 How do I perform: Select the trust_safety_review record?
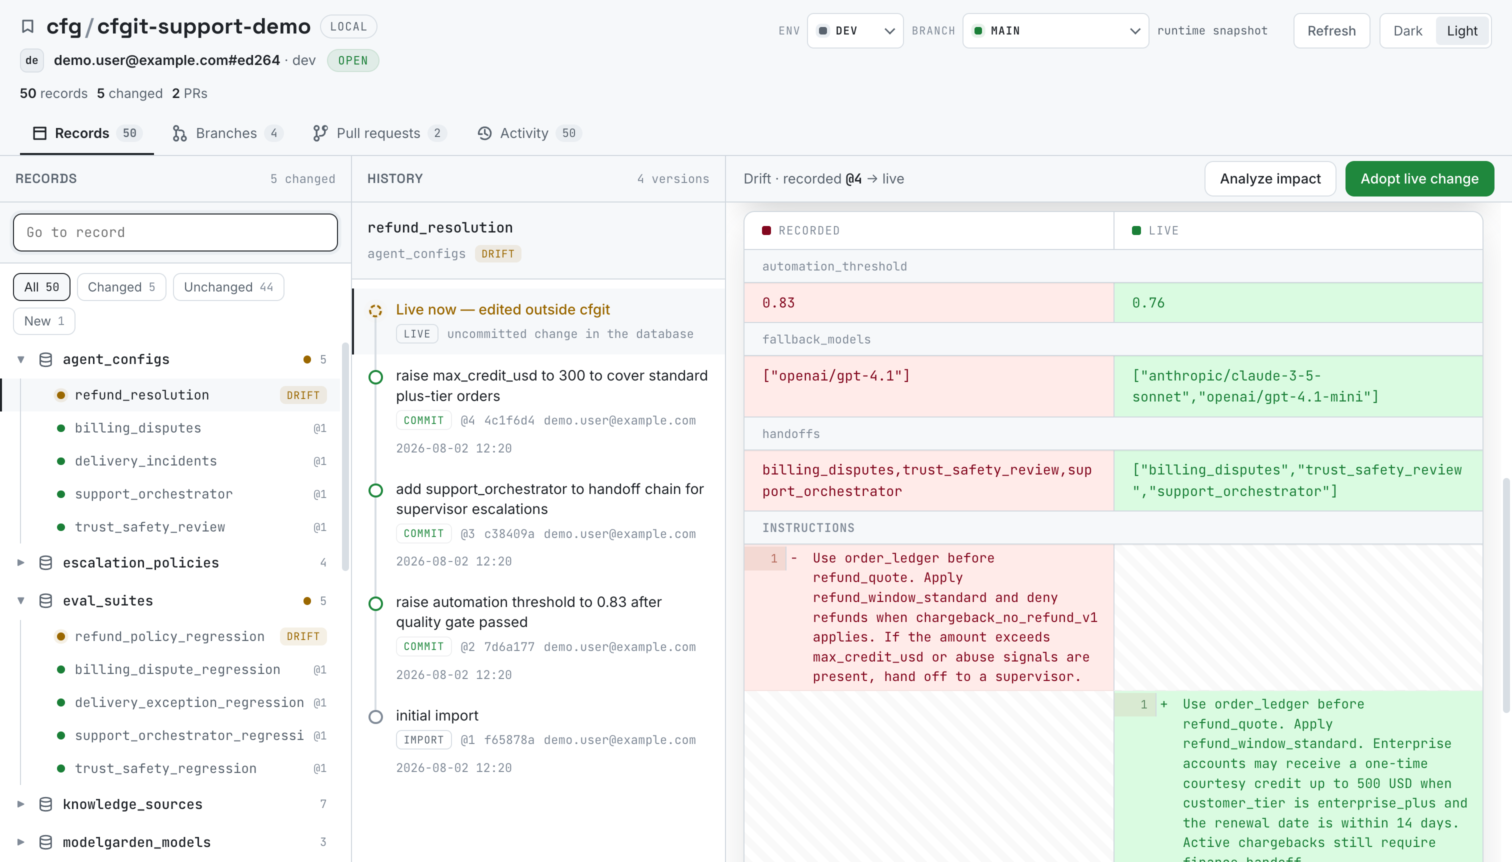[171, 527]
